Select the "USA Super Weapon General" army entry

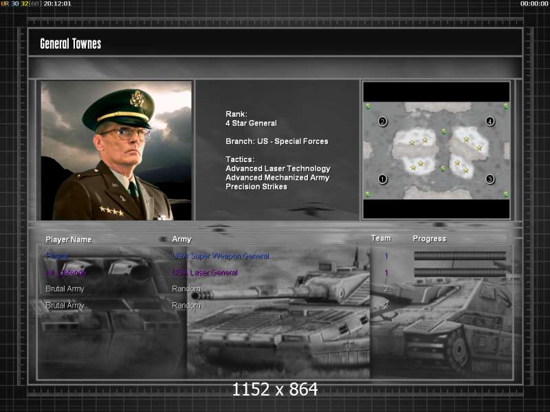pos(221,256)
